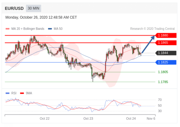The image size is (180, 127).
Task: Click the Research Trading Central copyright text
Action: 152,29
